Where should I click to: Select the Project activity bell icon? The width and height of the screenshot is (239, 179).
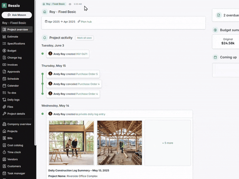coord(45,38)
